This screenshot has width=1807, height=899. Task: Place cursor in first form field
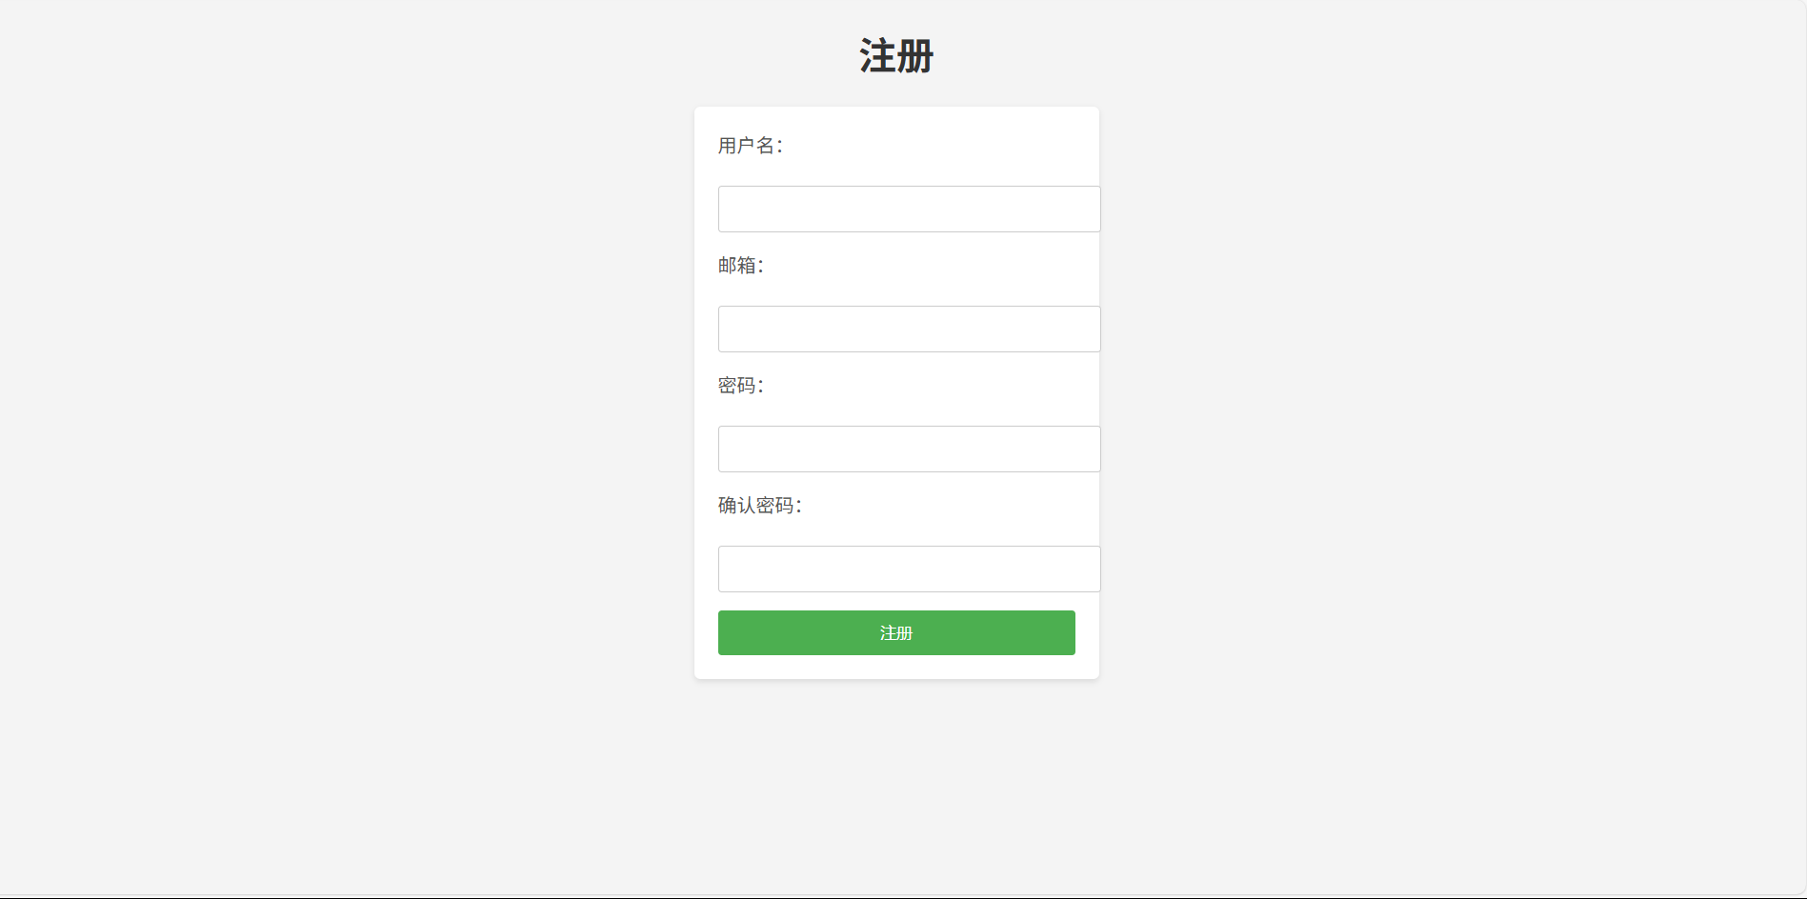coord(909,209)
